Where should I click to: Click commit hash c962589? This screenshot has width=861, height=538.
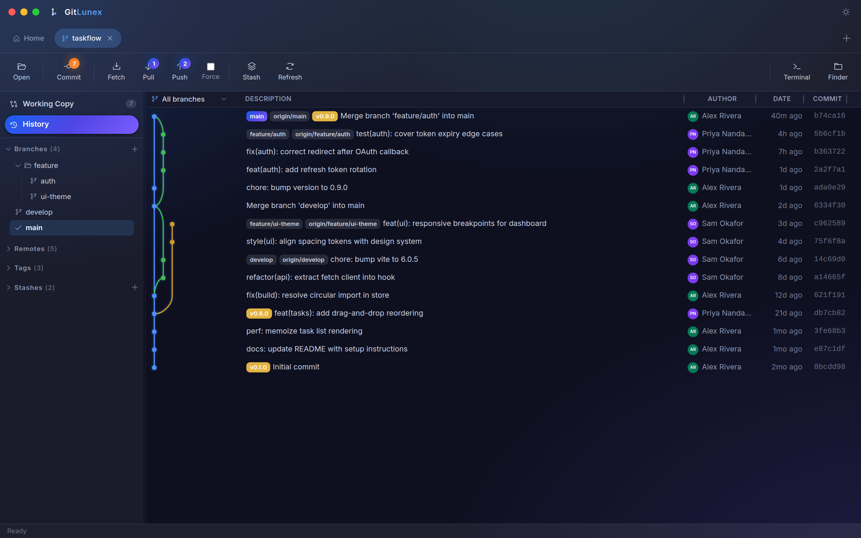(x=829, y=223)
